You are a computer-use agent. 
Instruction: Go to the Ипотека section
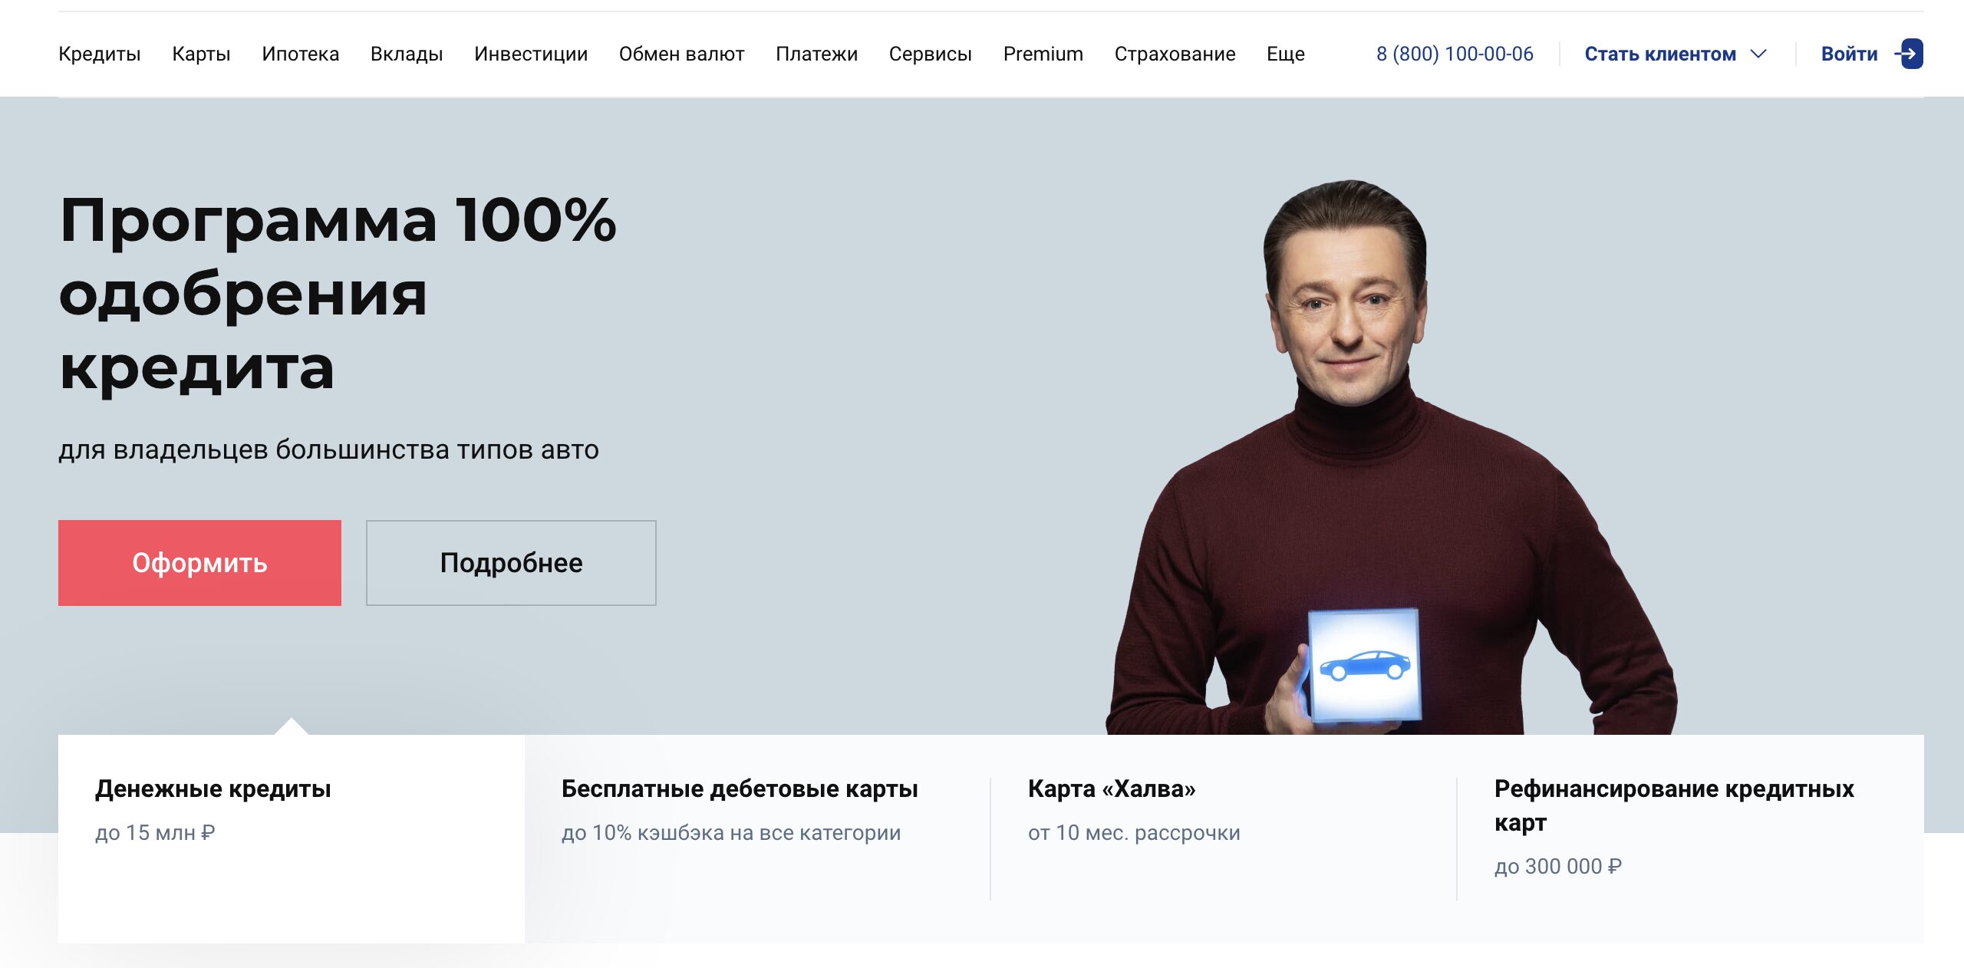coord(300,54)
